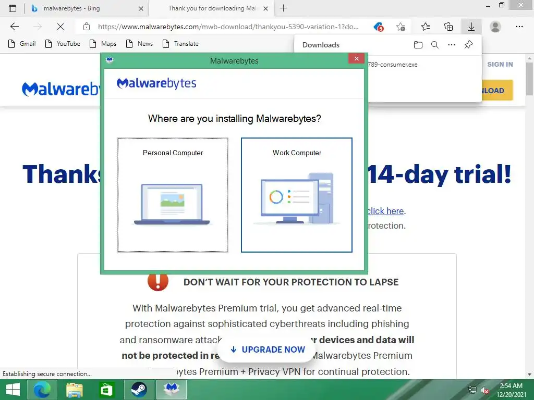Open Edge Settings and more menu
534x400 pixels.
(519, 27)
